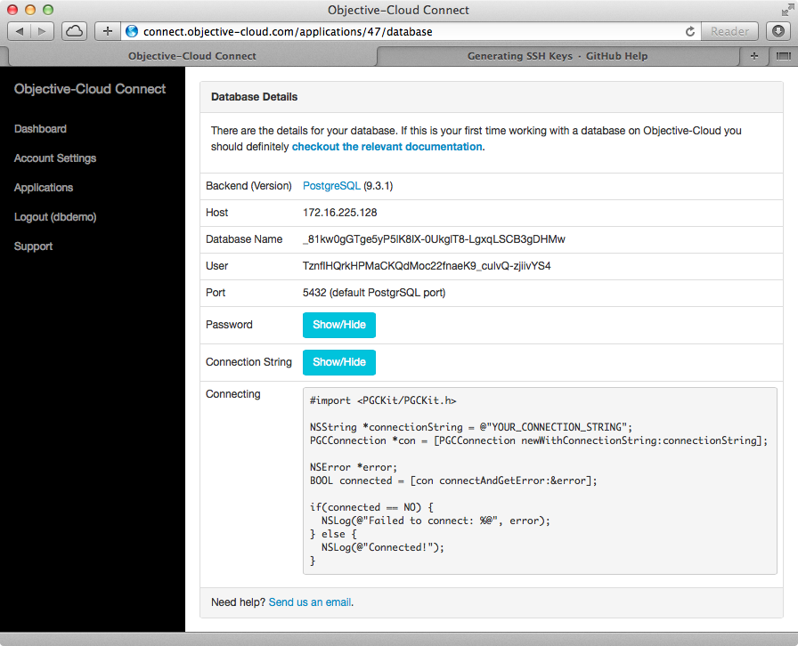This screenshot has height=646, width=798.
Task: Click the BOOL connected code line
Action: [x=453, y=480]
